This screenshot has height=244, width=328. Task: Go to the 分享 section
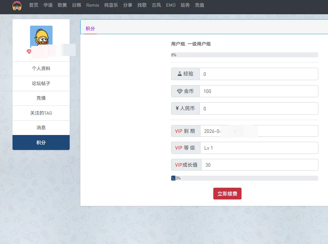(x=128, y=5)
